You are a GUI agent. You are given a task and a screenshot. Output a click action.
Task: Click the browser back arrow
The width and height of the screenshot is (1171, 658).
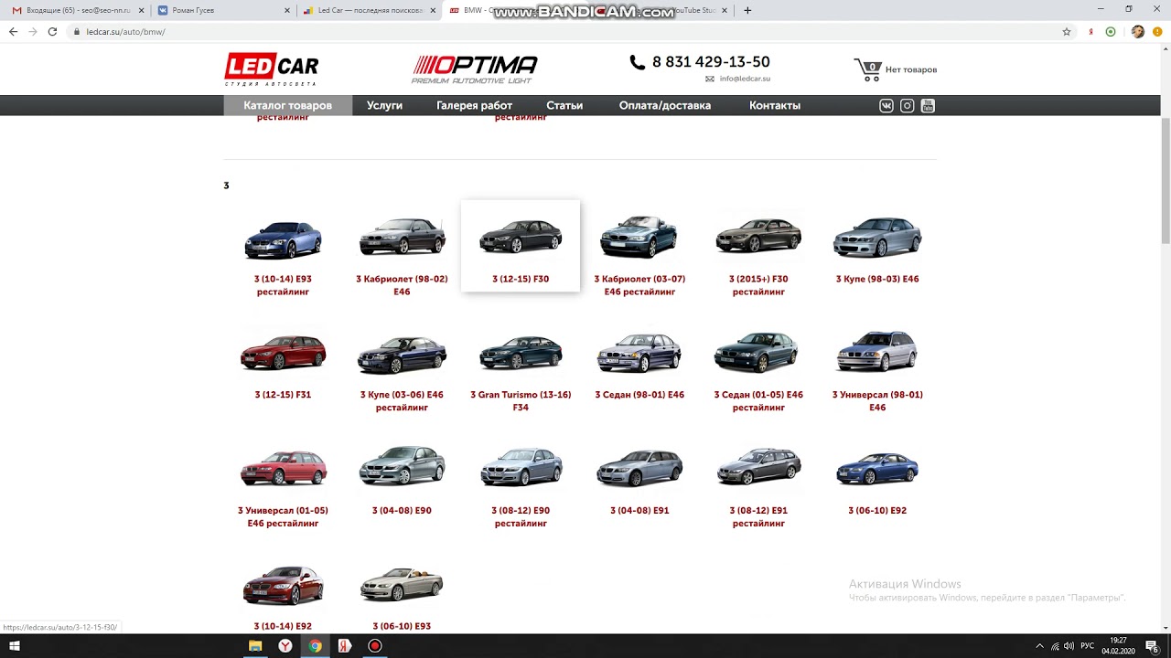click(x=13, y=31)
